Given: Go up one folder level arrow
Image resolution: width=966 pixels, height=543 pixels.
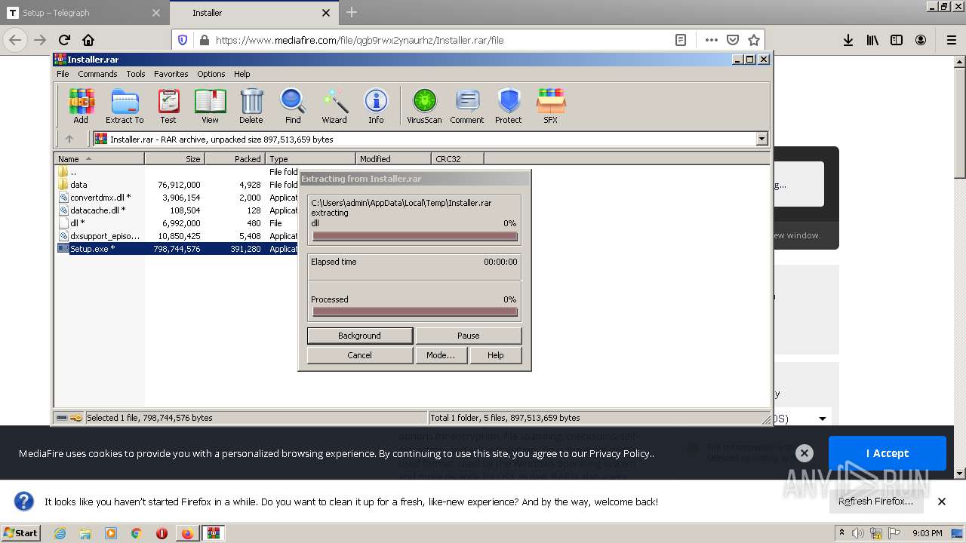Looking at the screenshot, I should pos(69,139).
